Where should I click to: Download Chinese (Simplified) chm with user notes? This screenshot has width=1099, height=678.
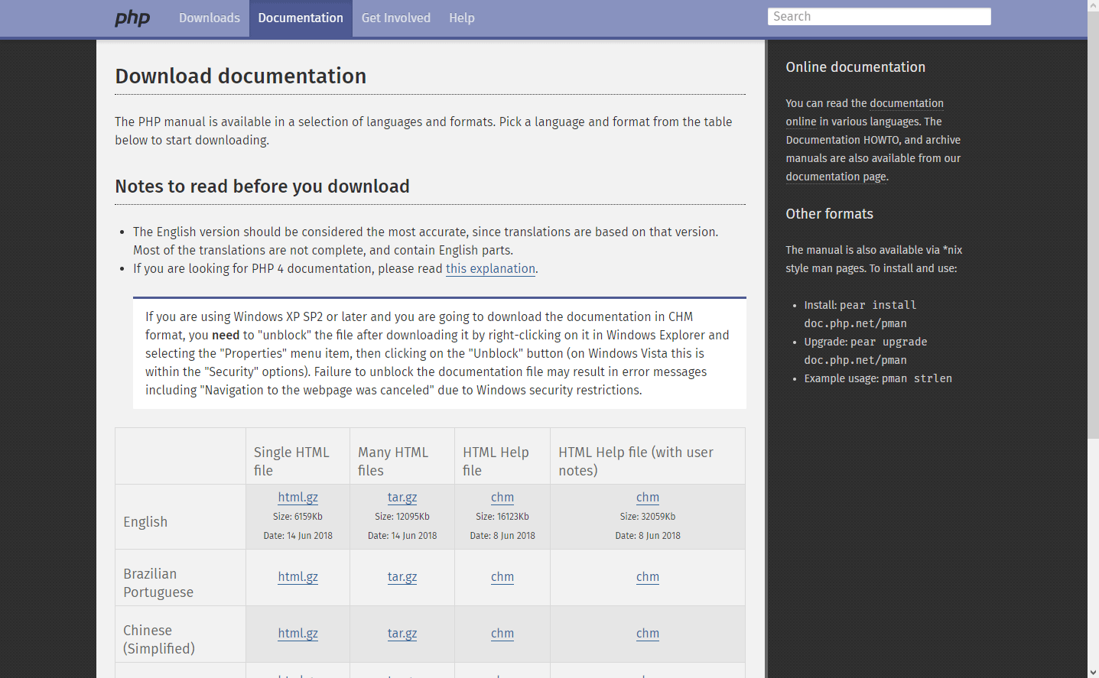(648, 633)
